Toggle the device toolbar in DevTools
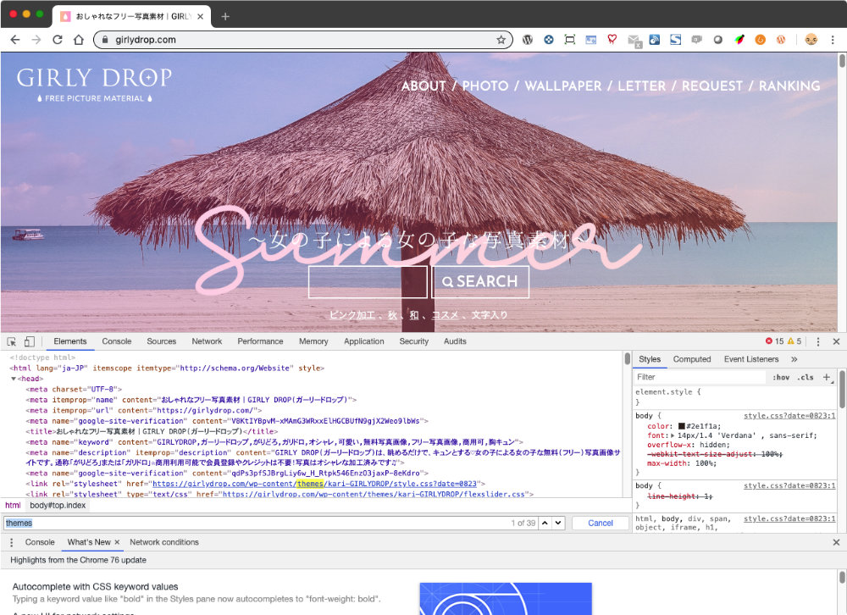Viewport: 847px width, 615px height. coord(29,341)
